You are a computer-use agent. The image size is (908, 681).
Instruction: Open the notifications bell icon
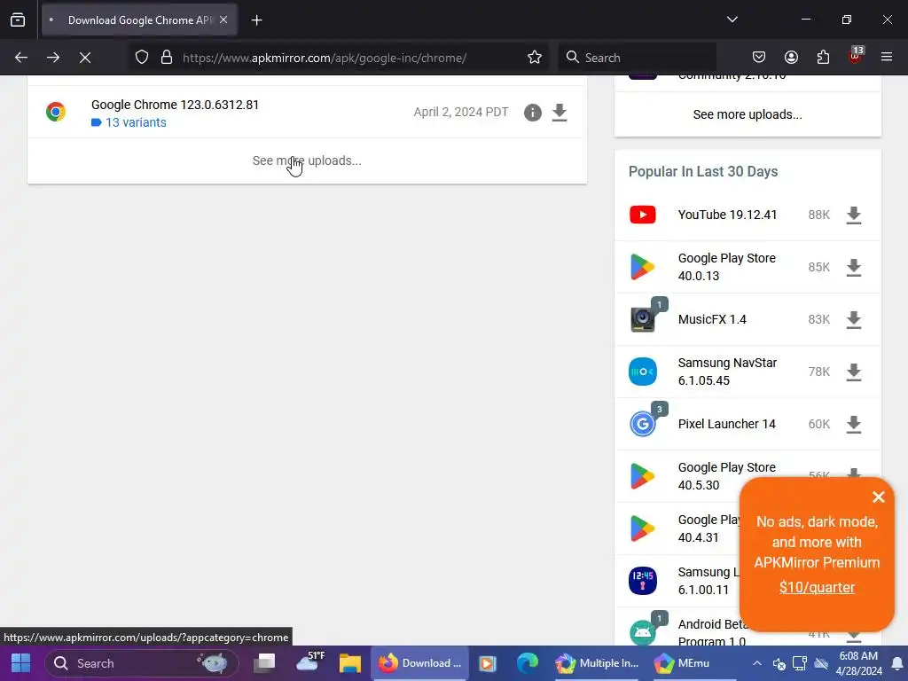[897, 663]
